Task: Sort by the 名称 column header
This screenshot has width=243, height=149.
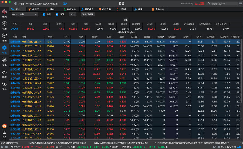Action: pos(24,37)
